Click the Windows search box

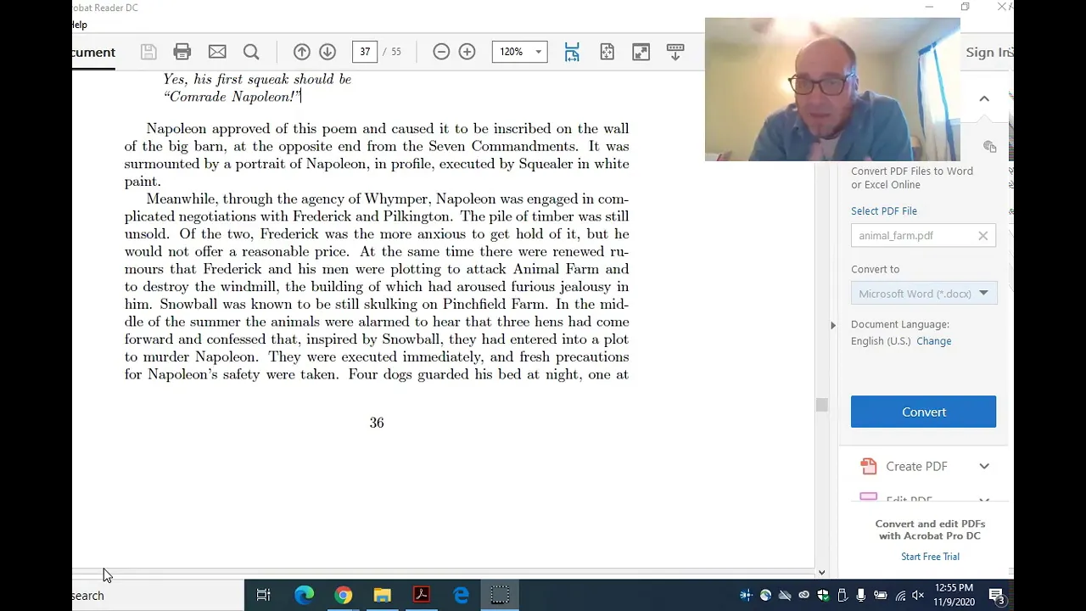point(157,595)
